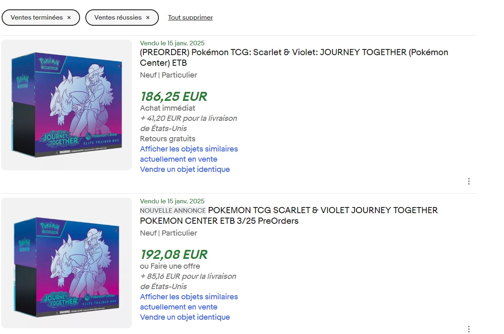Click the 192,08 EUR price
This screenshot has height=334, width=504.
coord(174,255)
